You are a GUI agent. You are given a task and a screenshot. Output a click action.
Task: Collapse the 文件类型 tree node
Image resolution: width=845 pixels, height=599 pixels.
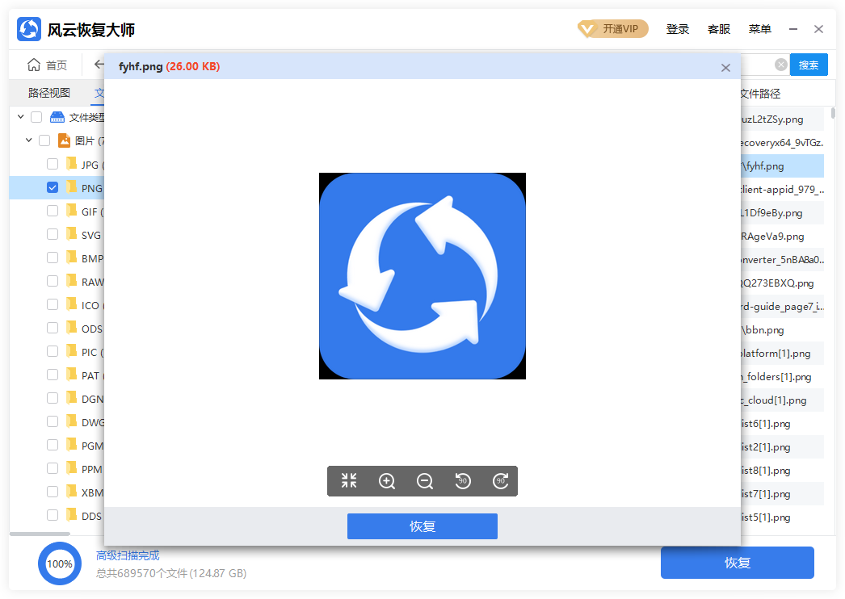pyautogui.click(x=20, y=116)
